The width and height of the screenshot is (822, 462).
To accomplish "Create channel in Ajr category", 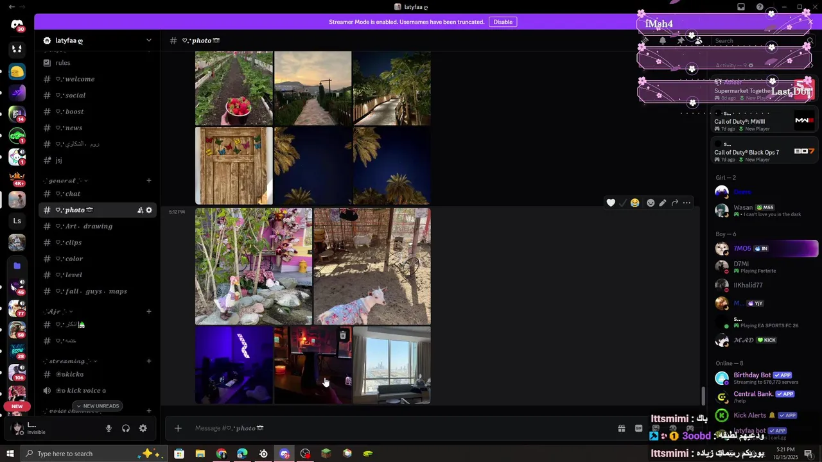I will (x=149, y=311).
